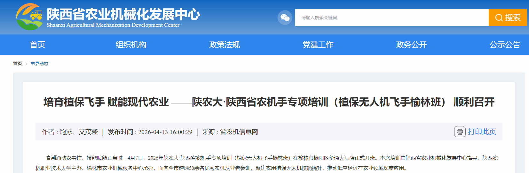The height and width of the screenshot is (173, 529).
Task: Click the site title 陕西省农业机械化发展中心
Action: tap(123, 14)
